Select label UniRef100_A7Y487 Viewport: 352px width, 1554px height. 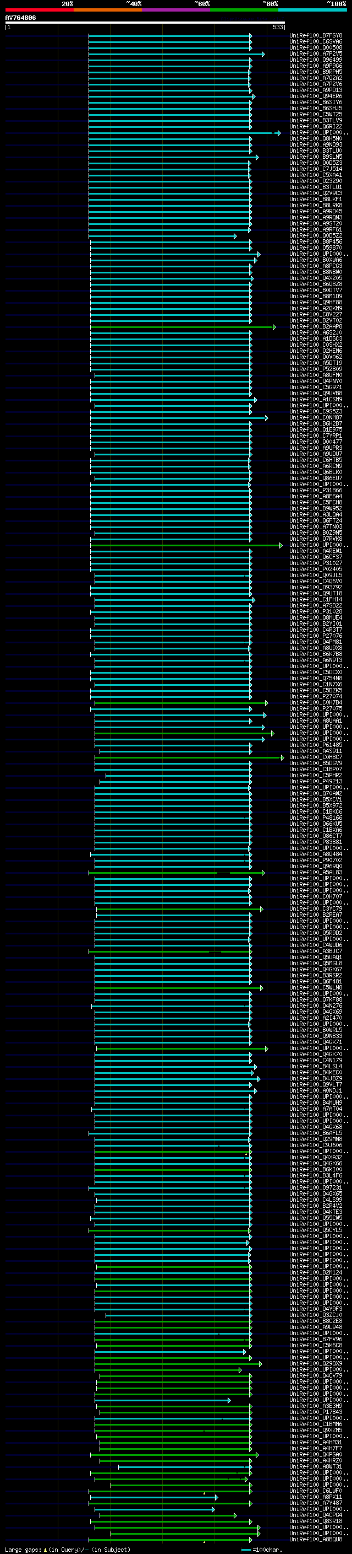tap(315, 1503)
